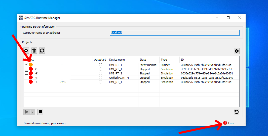
Task: Select Autostart radio for Partly running project
Action: pyautogui.click(x=100, y=65)
